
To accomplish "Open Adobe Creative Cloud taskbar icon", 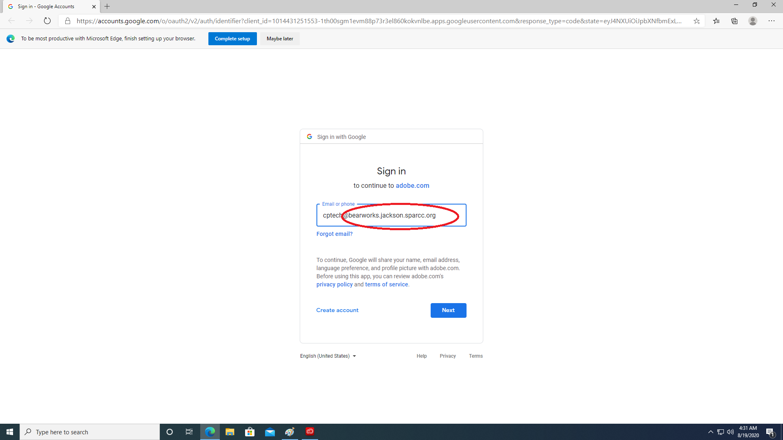I will coord(310,431).
